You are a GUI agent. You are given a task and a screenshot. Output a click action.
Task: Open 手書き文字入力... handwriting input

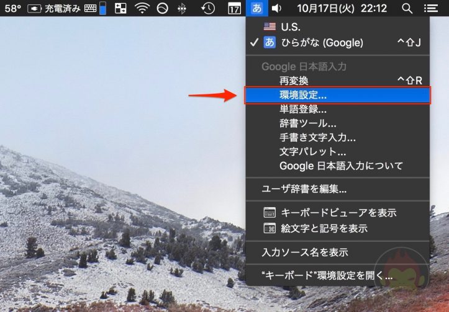338,138
